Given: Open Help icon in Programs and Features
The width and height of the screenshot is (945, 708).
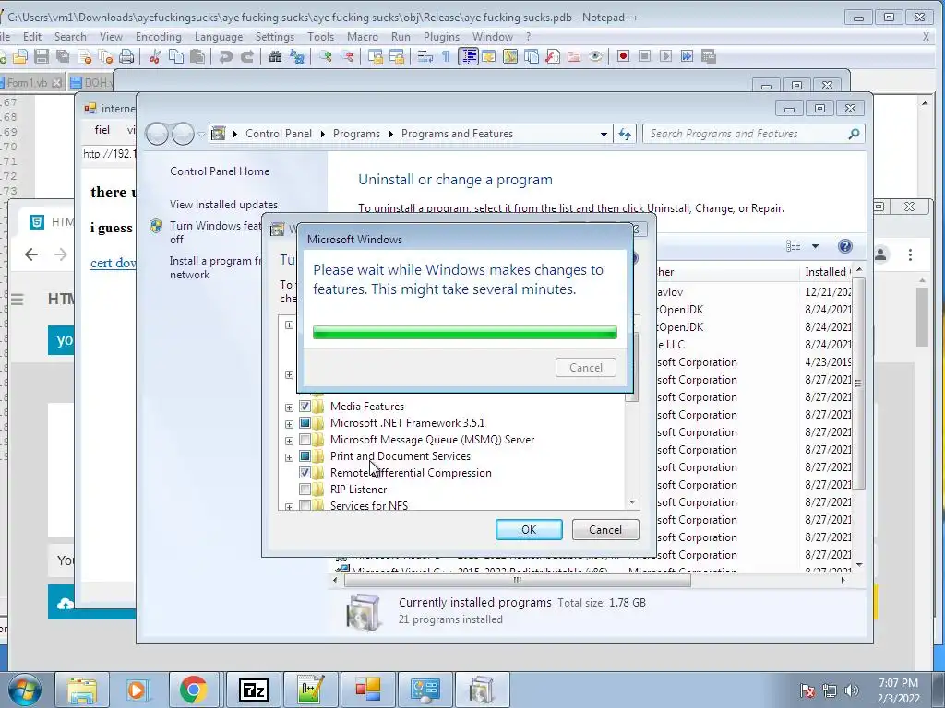Looking at the screenshot, I should [x=845, y=245].
